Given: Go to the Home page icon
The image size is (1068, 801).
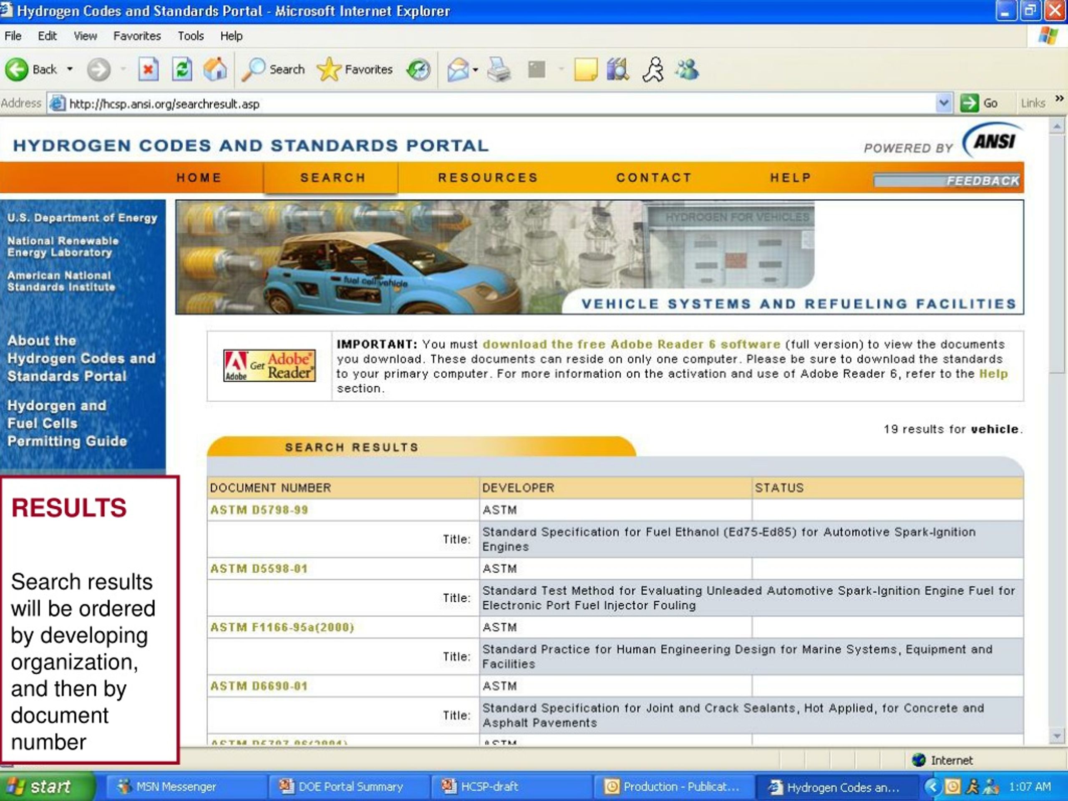Looking at the screenshot, I should [x=215, y=69].
